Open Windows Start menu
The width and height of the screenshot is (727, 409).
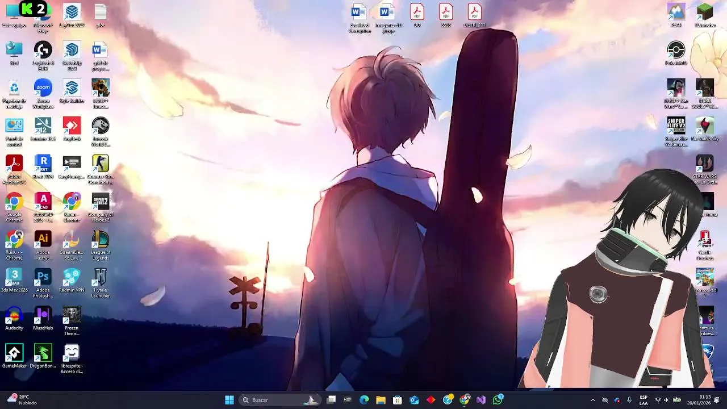click(229, 400)
